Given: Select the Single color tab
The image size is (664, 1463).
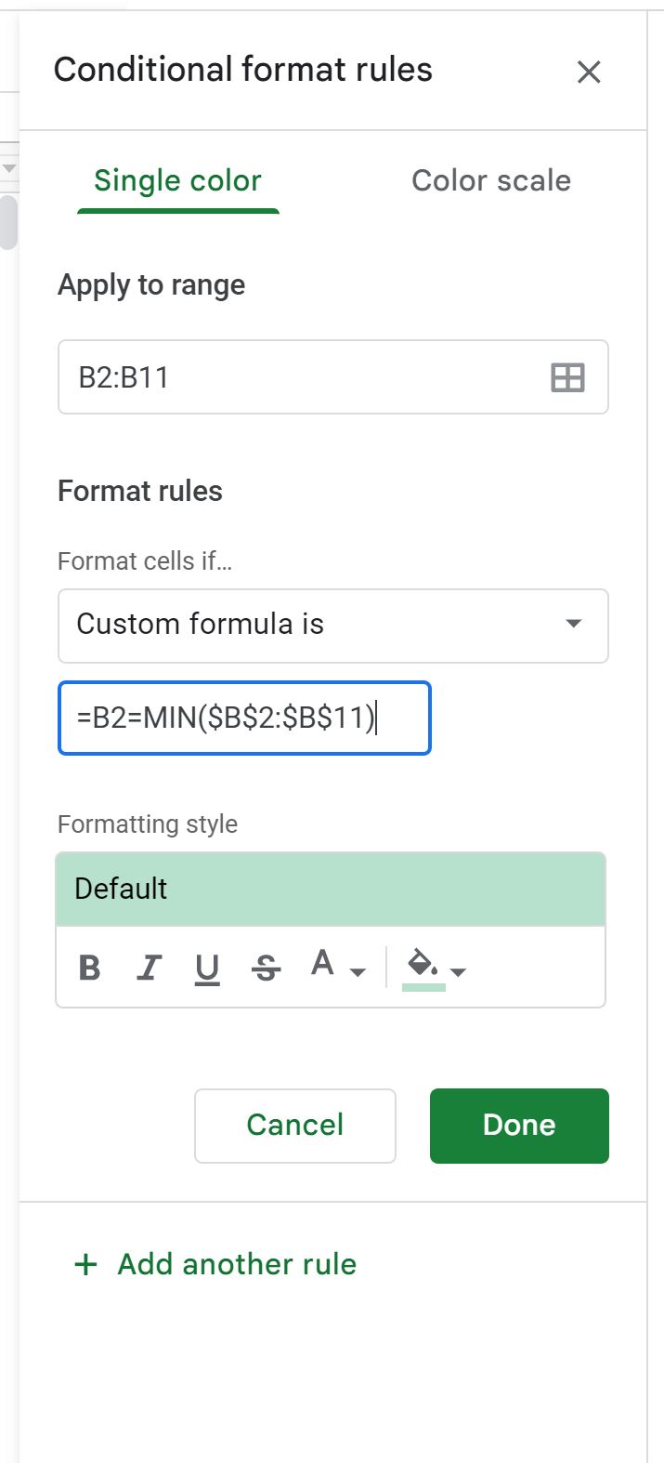Looking at the screenshot, I should coord(177,180).
